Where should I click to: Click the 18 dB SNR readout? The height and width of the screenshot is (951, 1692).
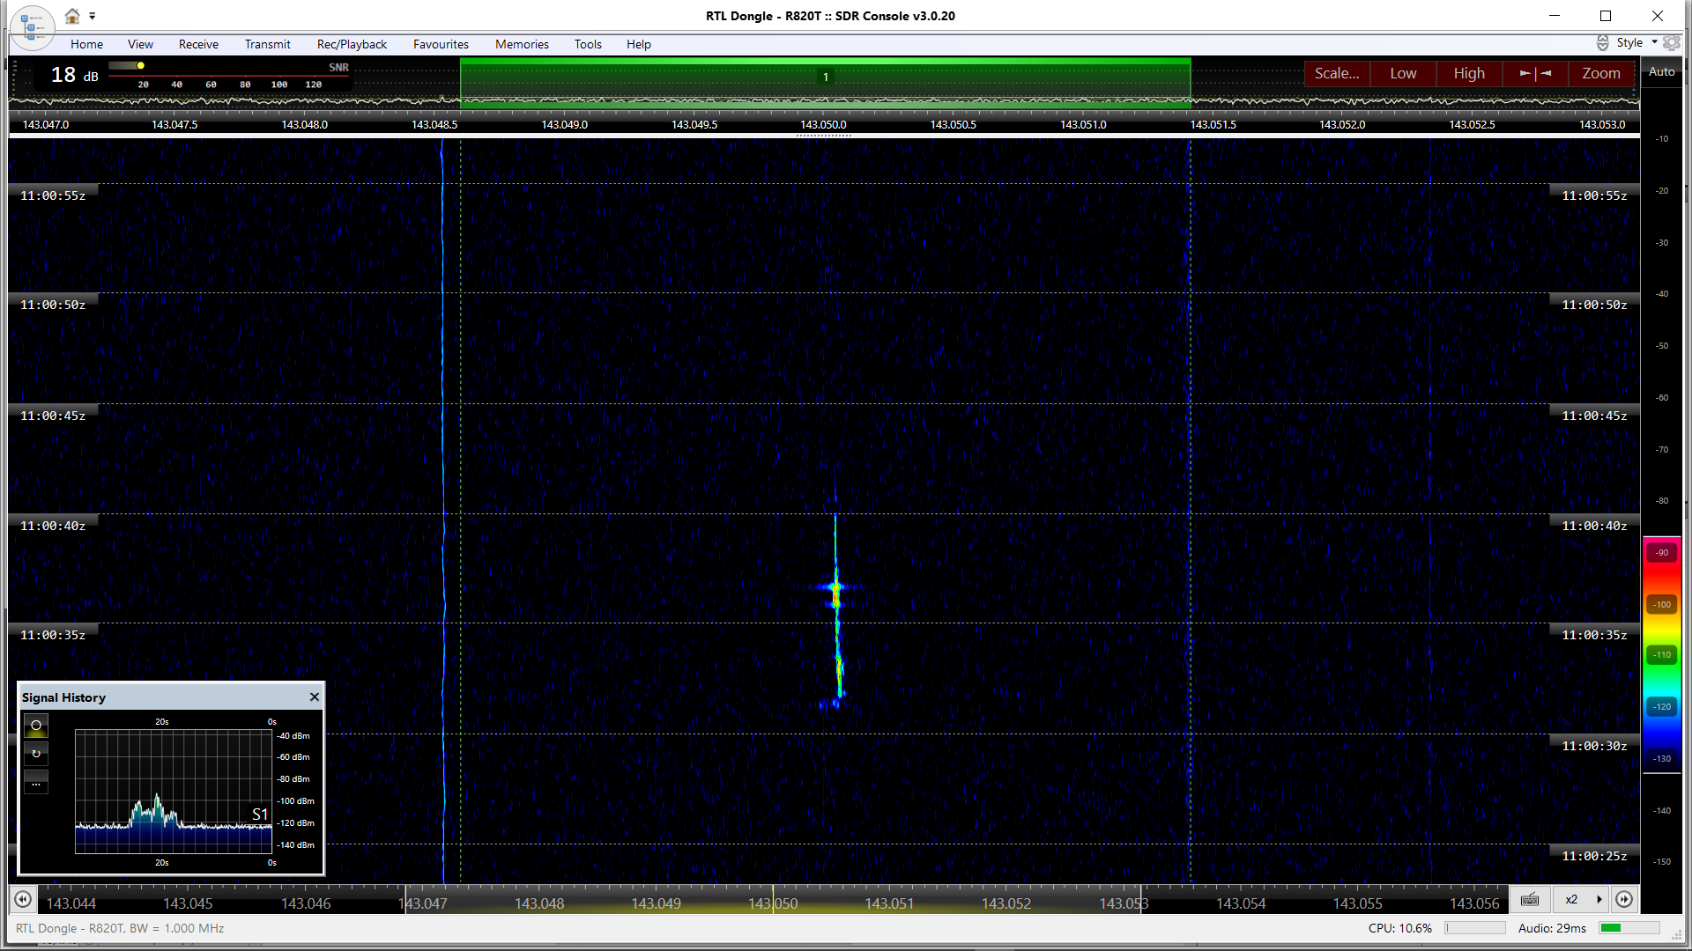click(74, 75)
